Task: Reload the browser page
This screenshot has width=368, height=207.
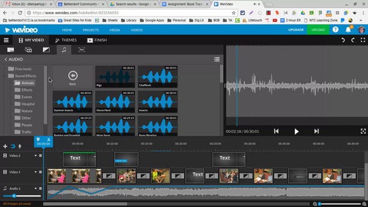Action: [x=20, y=13]
